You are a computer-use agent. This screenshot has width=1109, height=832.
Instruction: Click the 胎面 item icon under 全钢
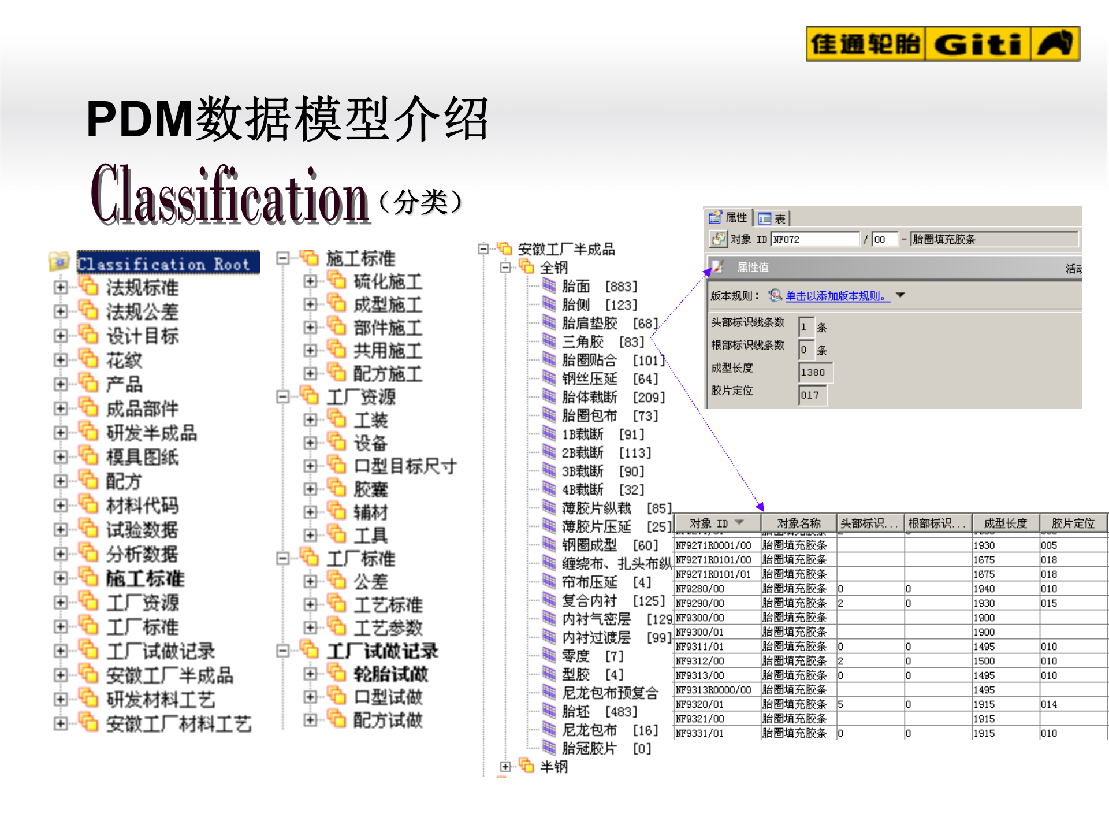click(x=549, y=285)
